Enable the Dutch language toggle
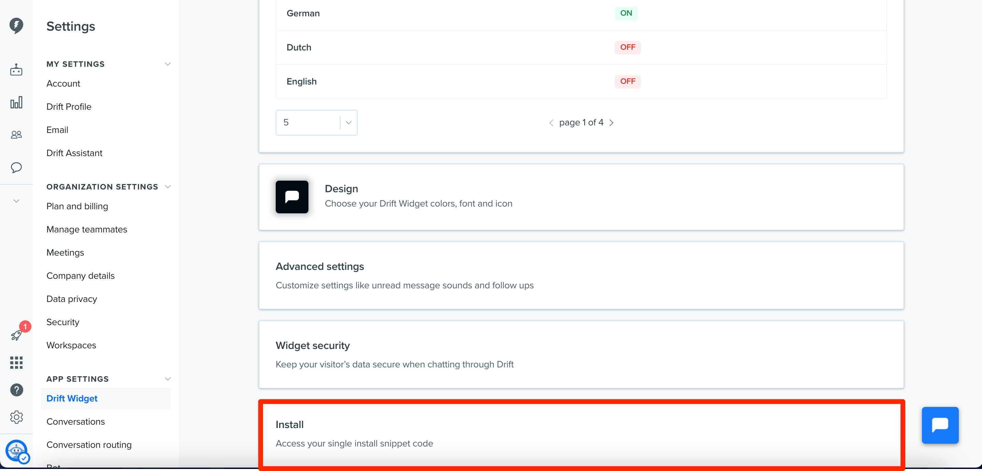 (x=627, y=47)
